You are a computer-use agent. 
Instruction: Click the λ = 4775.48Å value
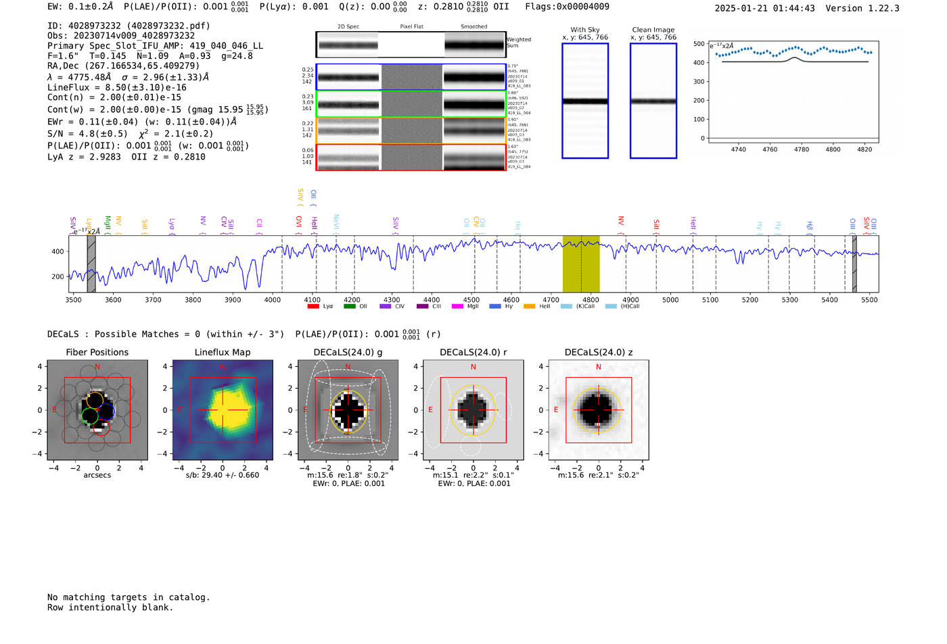tap(79, 77)
